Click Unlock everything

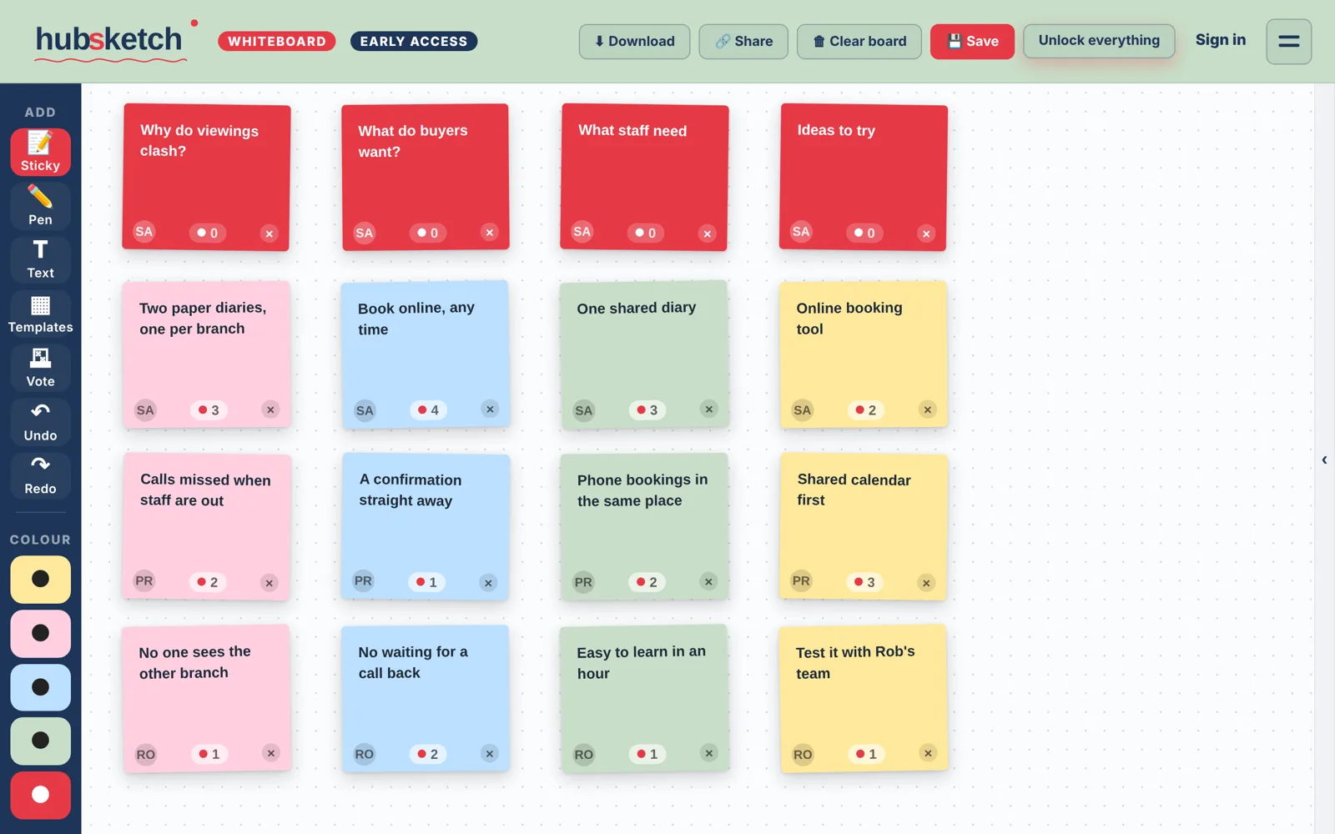tap(1099, 40)
